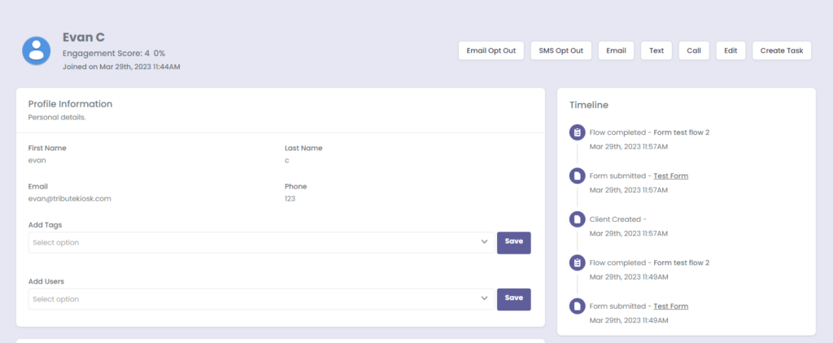Click Evan C's profile avatar icon

tap(37, 50)
